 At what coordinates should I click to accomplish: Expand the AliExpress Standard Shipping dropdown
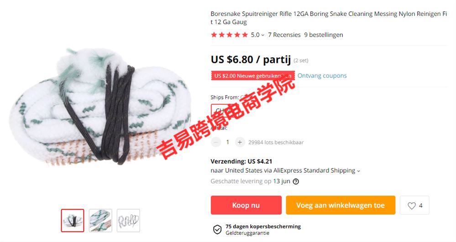click(358, 171)
